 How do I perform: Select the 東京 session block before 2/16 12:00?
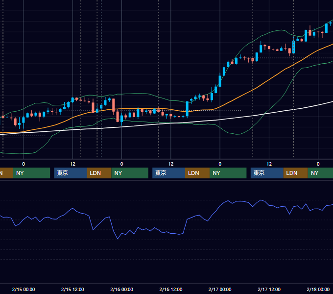tap(168, 173)
